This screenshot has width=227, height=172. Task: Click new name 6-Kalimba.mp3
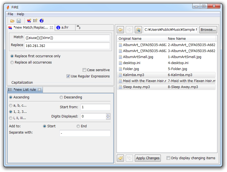click(x=180, y=75)
